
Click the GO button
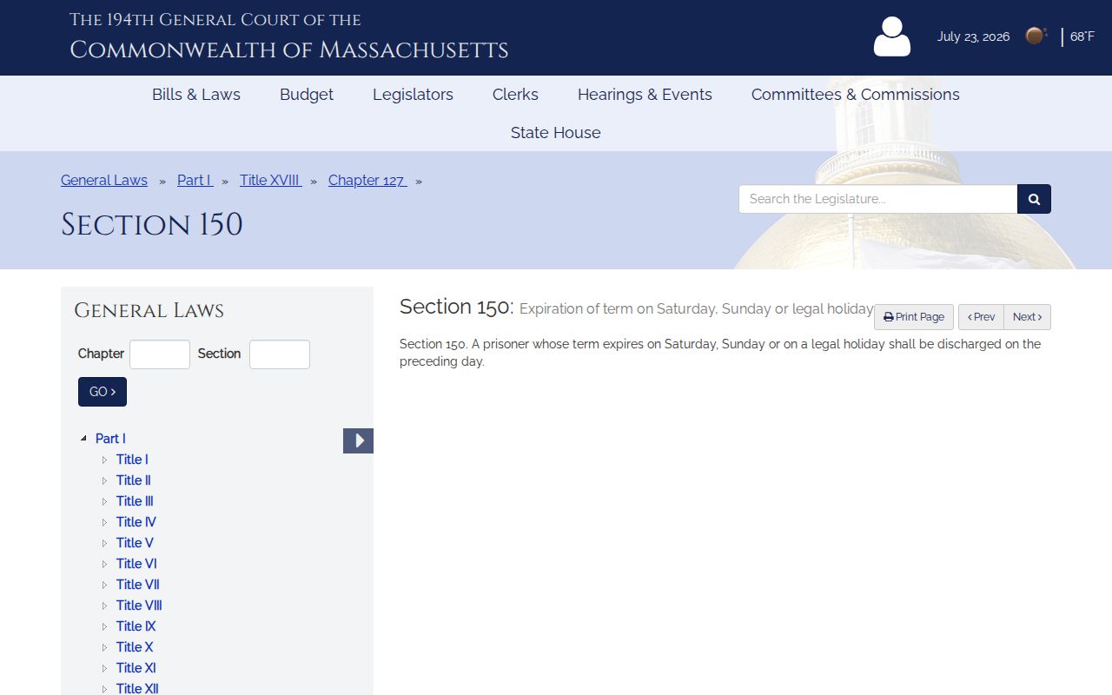(103, 392)
